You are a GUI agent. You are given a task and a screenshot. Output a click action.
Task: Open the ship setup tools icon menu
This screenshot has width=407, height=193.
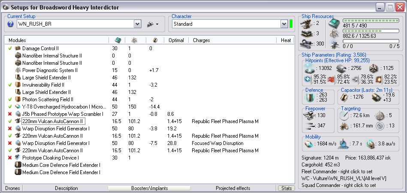(153, 24)
